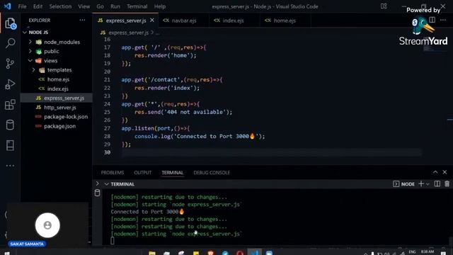This screenshot has width=453, height=255.
Task: Customize layout from title bar icon
Action: tap(384, 6)
